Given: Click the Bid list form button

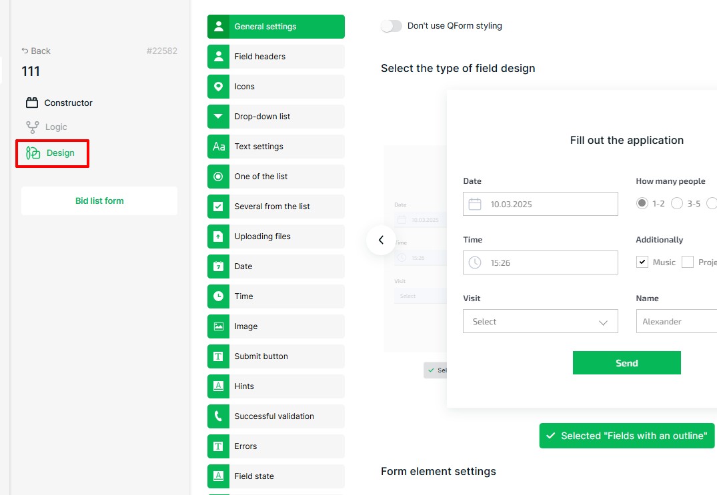Looking at the screenshot, I should (99, 201).
